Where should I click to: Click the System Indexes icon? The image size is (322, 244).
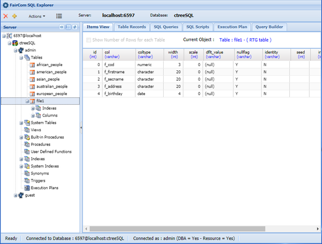(x=27, y=166)
